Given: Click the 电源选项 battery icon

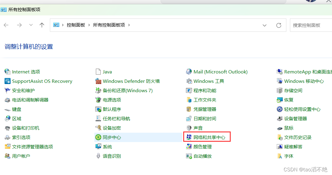Looking at the screenshot, I should click(x=98, y=100).
